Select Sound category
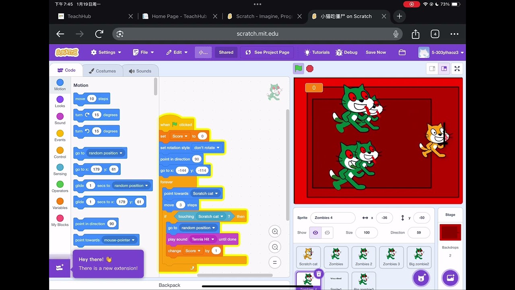Viewport: 515px width, 290px height. [x=60, y=118]
